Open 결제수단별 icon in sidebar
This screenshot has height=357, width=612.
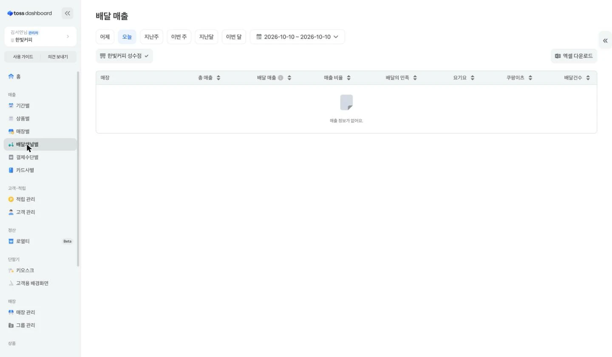[11, 157]
